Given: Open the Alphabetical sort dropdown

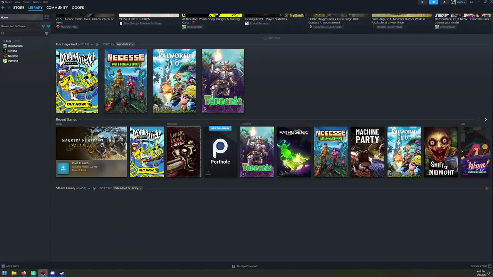Looking at the screenshot, I should click(125, 44).
